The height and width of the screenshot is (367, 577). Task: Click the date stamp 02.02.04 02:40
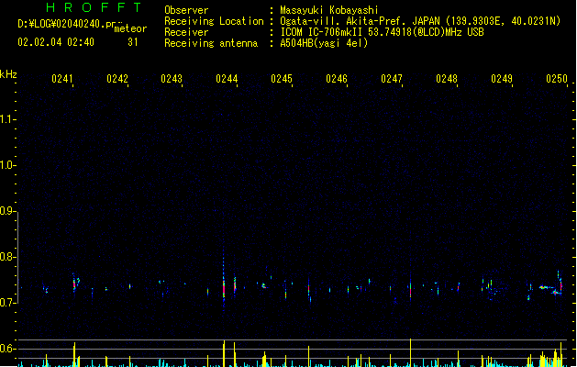point(56,42)
